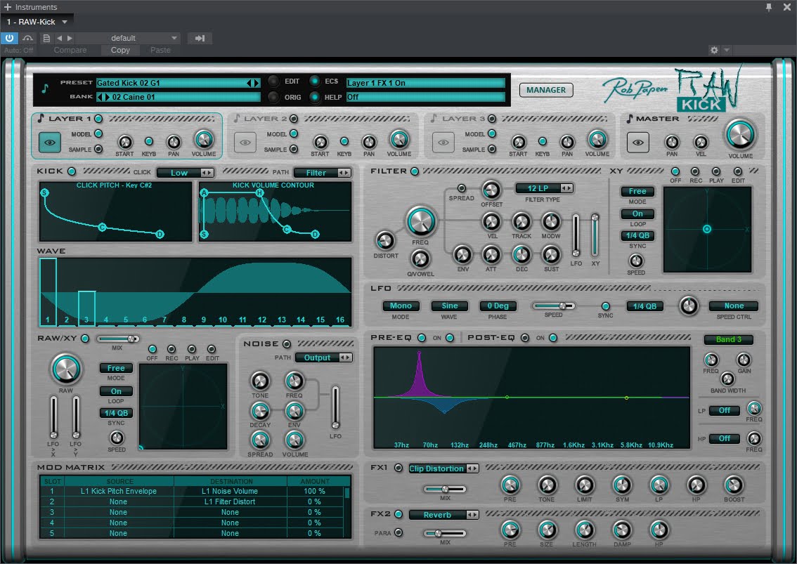This screenshot has width=797, height=564.
Task: Click the Filter Q/VOWEL knob
Action: 420,260
